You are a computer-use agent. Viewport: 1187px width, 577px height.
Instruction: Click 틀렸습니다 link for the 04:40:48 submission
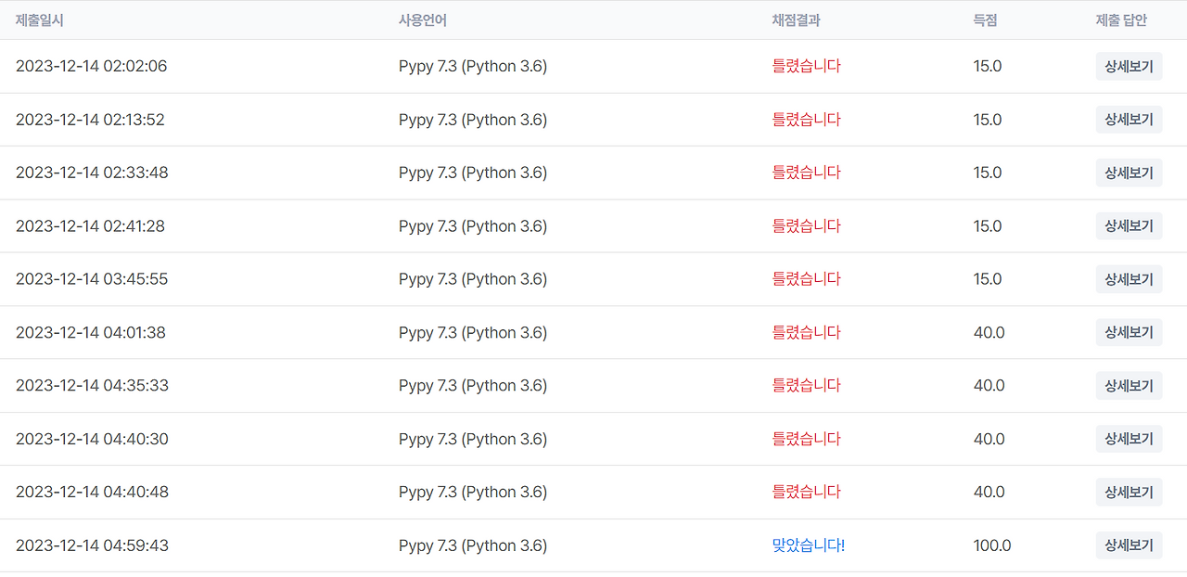807,492
